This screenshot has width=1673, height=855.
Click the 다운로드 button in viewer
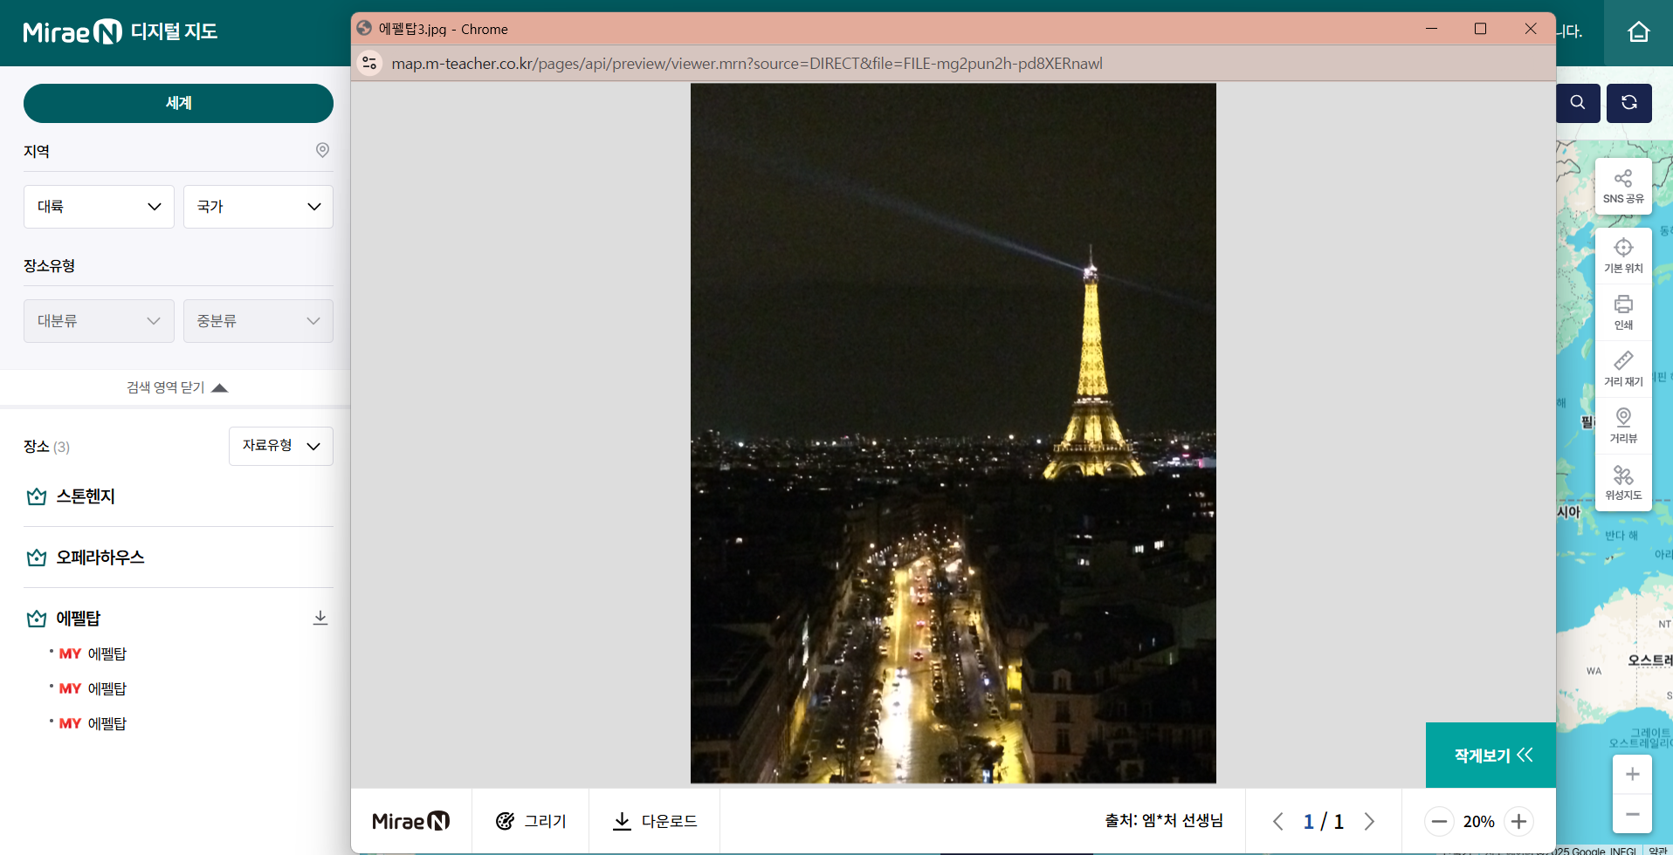(x=655, y=821)
